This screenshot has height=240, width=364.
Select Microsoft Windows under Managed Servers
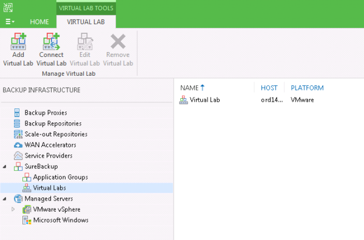pos(61,220)
